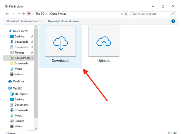Viewport: 182px width, 134px height.
Task: Expand address bar history dropdown
Action: click(122, 14)
